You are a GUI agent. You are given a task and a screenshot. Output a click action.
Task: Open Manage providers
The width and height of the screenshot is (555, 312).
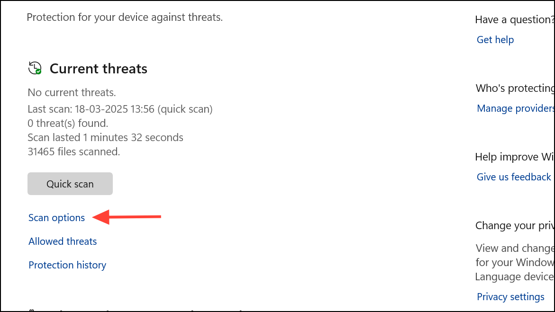pos(515,108)
